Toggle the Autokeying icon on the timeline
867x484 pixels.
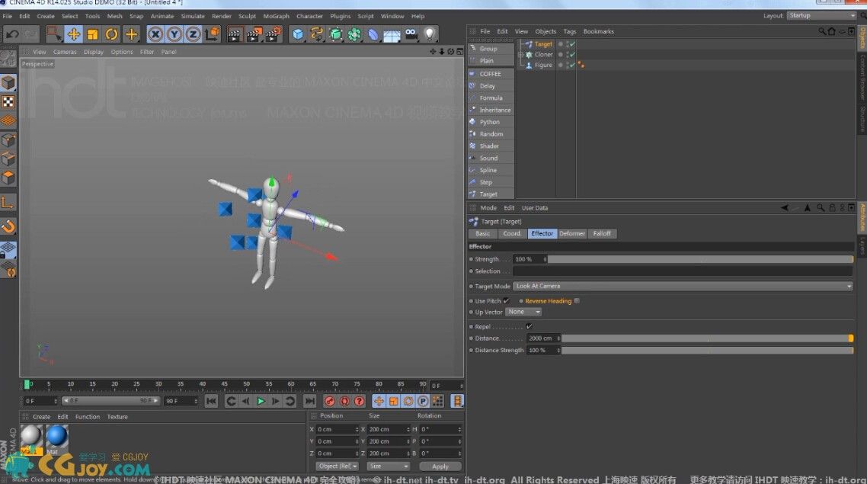coord(344,401)
